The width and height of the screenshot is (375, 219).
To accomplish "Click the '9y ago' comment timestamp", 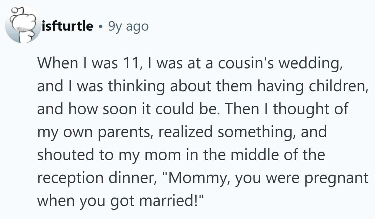I will pyautogui.click(x=128, y=26).
